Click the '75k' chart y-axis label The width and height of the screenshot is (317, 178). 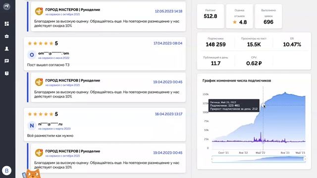pyautogui.click(x=206, y=121)
